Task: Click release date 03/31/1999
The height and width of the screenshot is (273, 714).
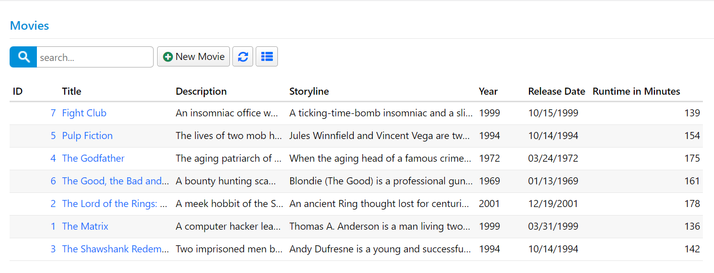Action: click(553, 226)
